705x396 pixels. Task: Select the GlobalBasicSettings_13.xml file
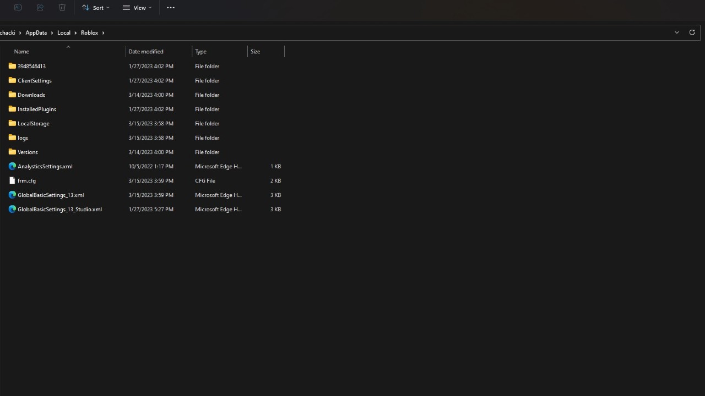click(51, 195)
